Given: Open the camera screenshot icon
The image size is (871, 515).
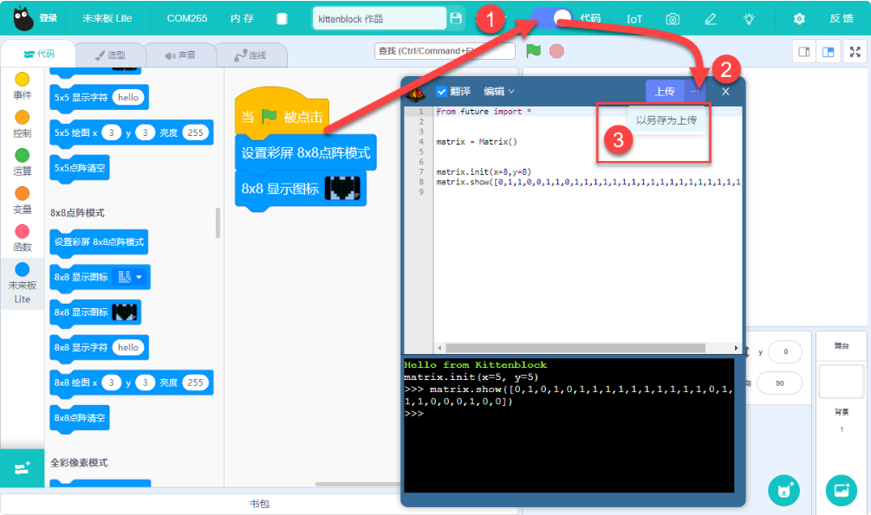Looking at the screenshot, I should (x=673, y=19).
